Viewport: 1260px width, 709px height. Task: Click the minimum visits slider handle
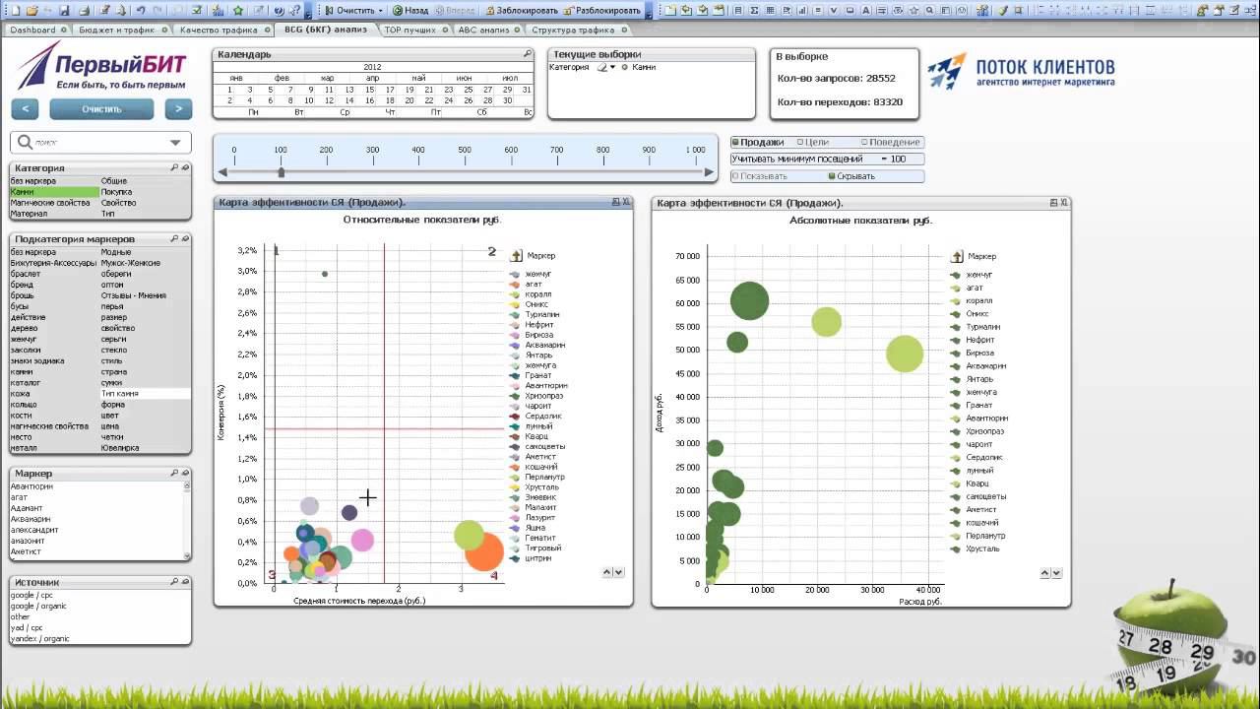coord(282,172)
